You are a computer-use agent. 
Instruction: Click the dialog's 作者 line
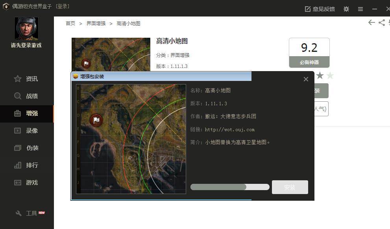point(224,116)
